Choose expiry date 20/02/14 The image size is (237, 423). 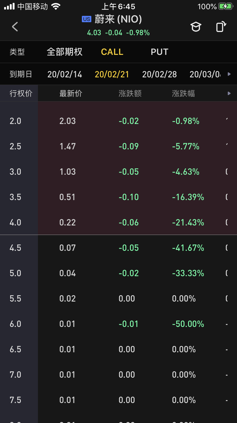tap(64, 74)
